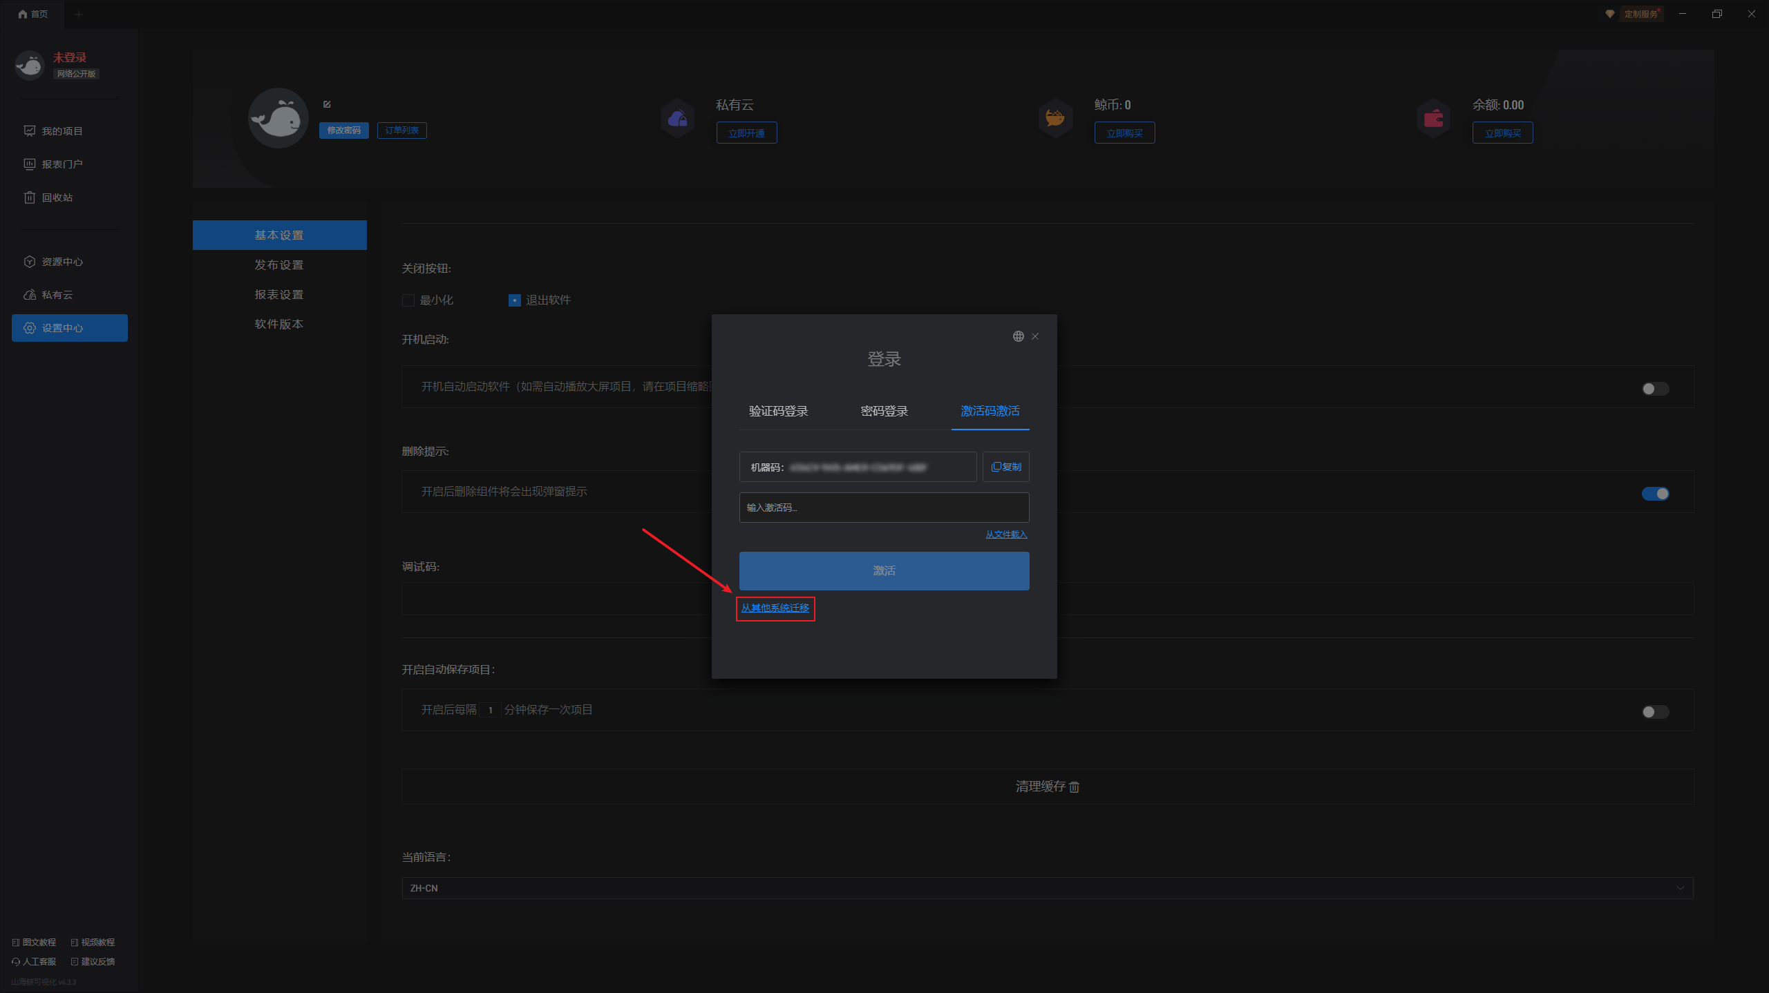1769x993 pixels.
Task: Click the whale avatar in sidebar
Action: (30, 65)
